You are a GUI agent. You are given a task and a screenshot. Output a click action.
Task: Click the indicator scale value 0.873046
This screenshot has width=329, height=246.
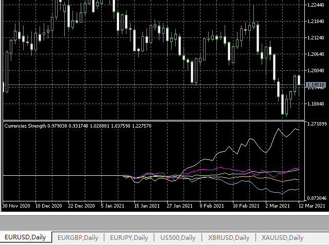click(x=316, y=198)
